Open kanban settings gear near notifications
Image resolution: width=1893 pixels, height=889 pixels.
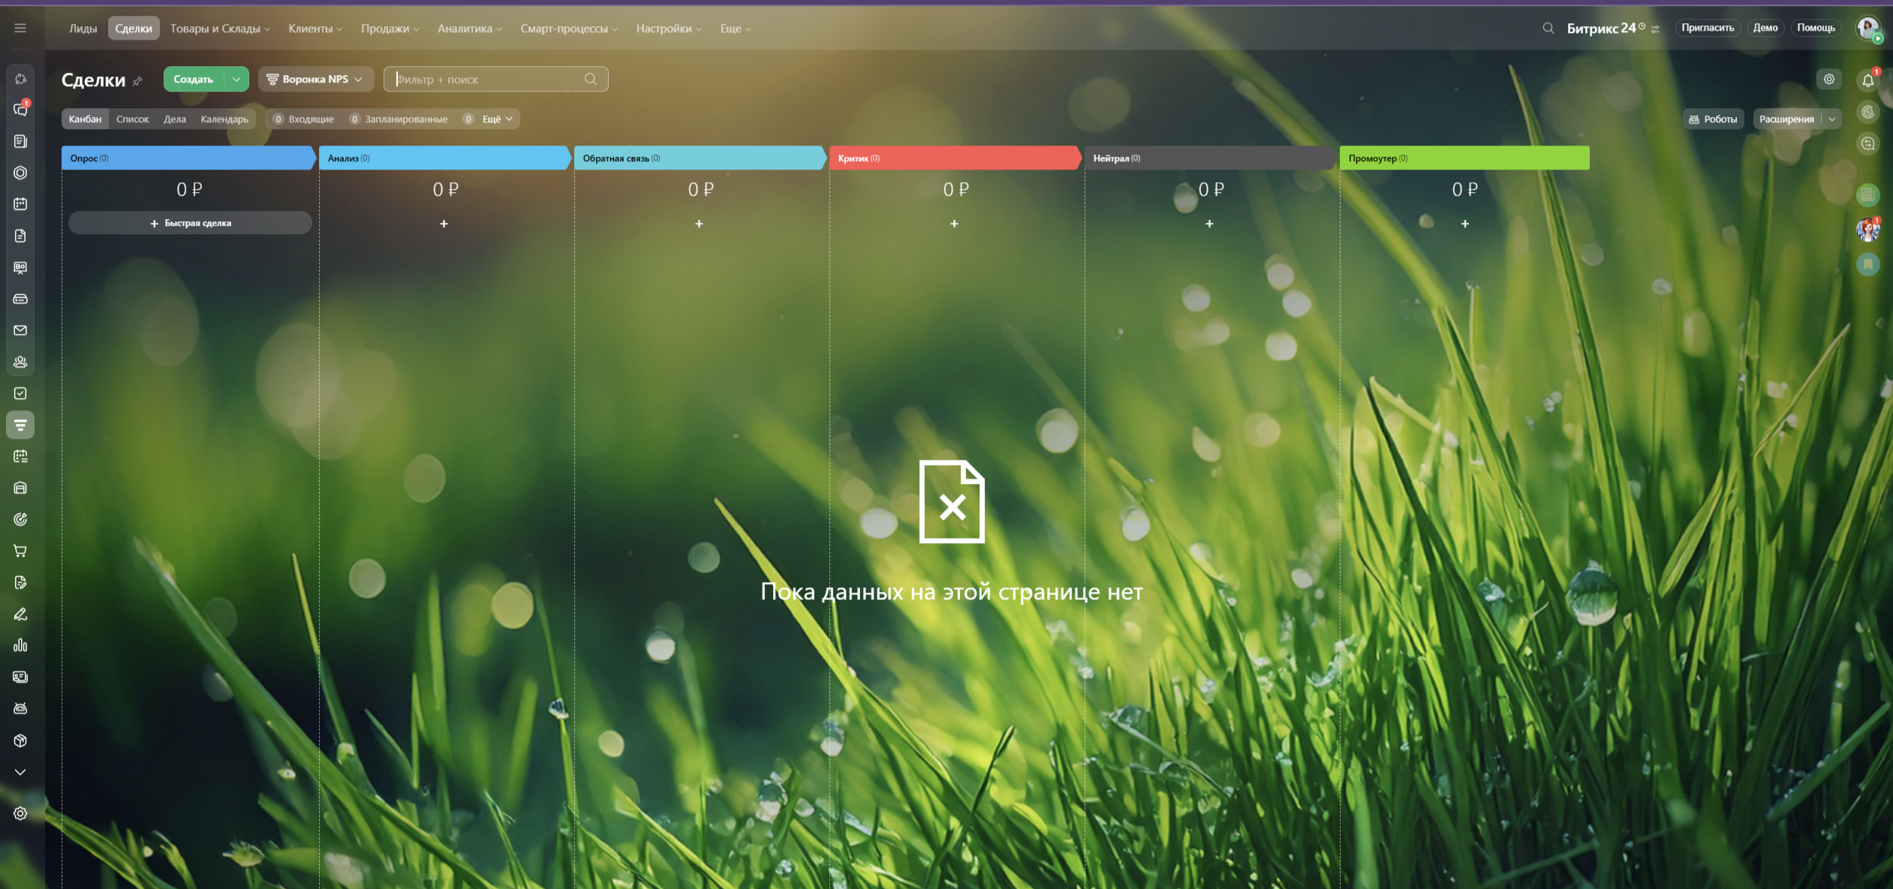(1829, 79)
